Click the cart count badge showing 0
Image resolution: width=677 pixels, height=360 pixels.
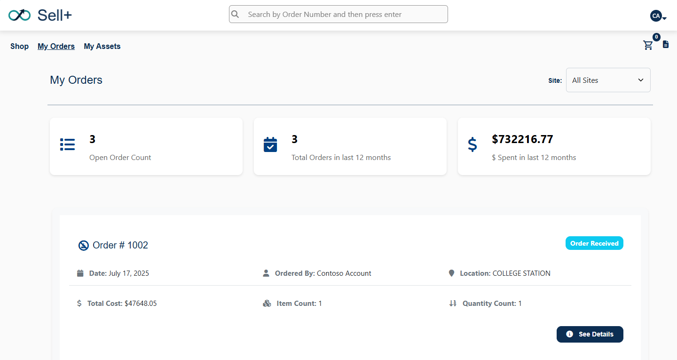click(656, 37)
